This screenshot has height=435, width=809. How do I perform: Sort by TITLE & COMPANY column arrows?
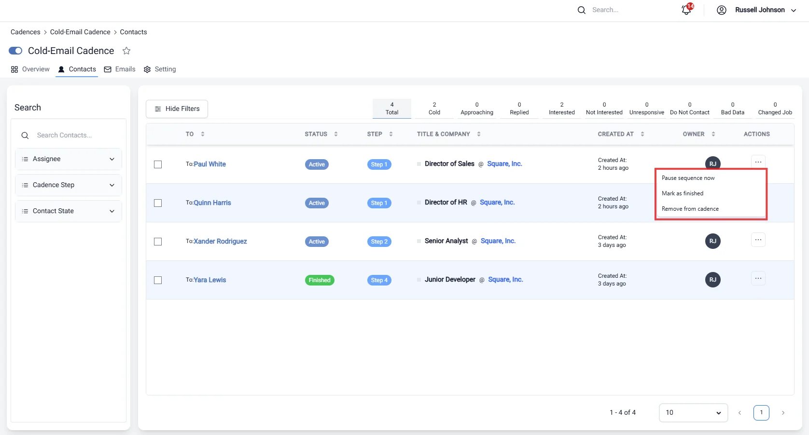[x=479, y=134]
